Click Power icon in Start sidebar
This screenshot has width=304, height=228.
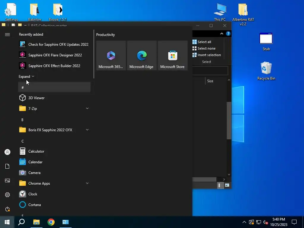7,209
